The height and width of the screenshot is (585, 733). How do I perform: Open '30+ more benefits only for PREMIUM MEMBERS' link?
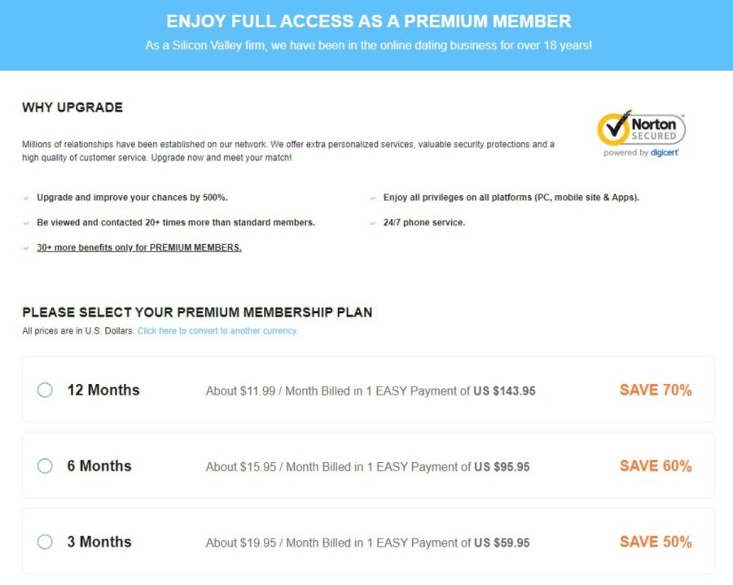coord(139,247)
